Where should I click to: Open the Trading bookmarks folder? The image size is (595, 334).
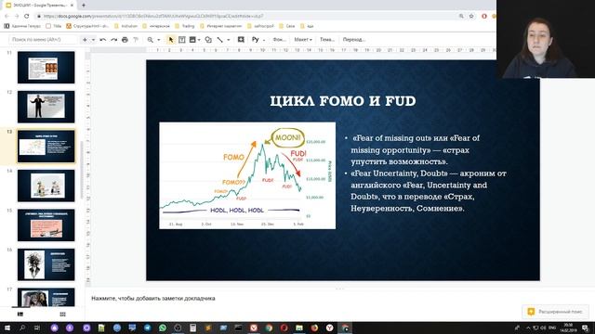coord(185,26)
